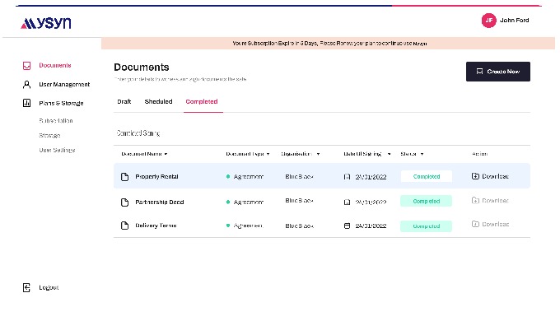This screenshot has width=560, height=321.
Task: Click the Completed status badge for Partnership Deed
Action: (426, 201)
